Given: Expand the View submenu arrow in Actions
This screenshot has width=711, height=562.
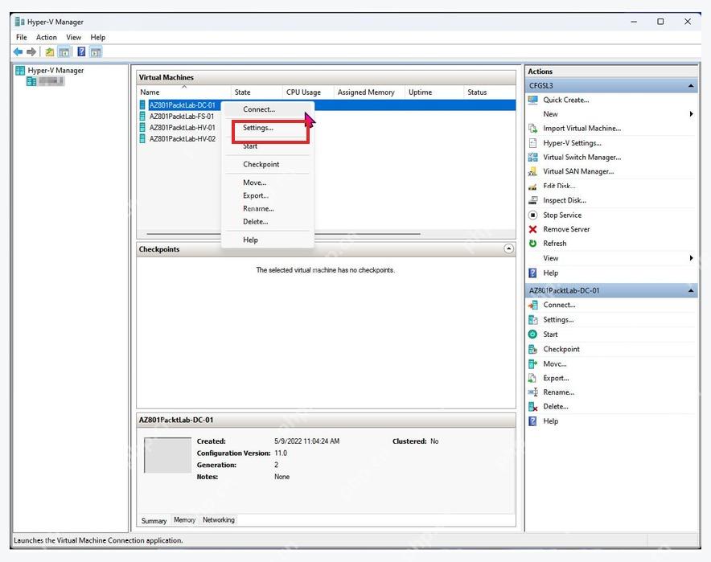Looking at the screenshot, I should 691,258.
